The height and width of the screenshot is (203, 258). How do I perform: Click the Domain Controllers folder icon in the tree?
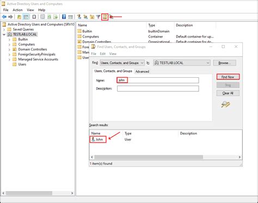point(15,49)
